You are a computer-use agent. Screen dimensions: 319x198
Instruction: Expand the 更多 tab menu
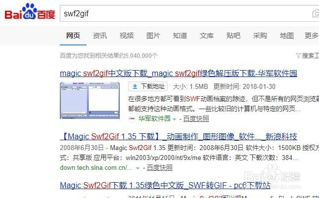(312, 36)
